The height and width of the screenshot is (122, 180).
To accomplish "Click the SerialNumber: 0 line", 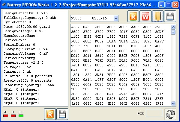I will pyautogui.click(x=19, y=45).
